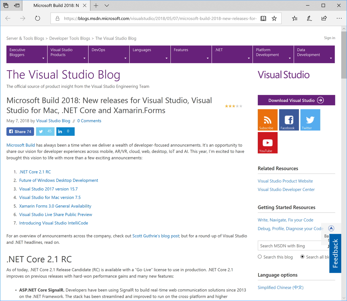
Task: Open the RSS Subscribe feed icon
Action: (x=267, y=120)
